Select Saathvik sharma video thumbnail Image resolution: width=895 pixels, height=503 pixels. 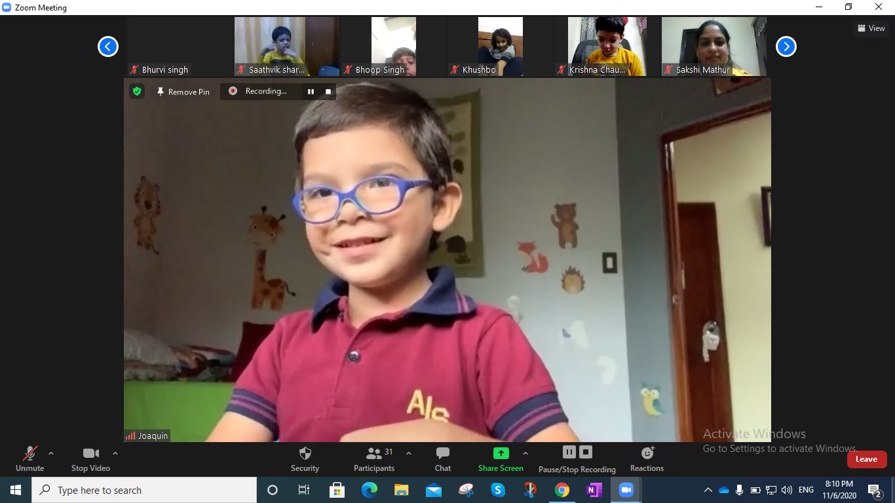point(286,47)
